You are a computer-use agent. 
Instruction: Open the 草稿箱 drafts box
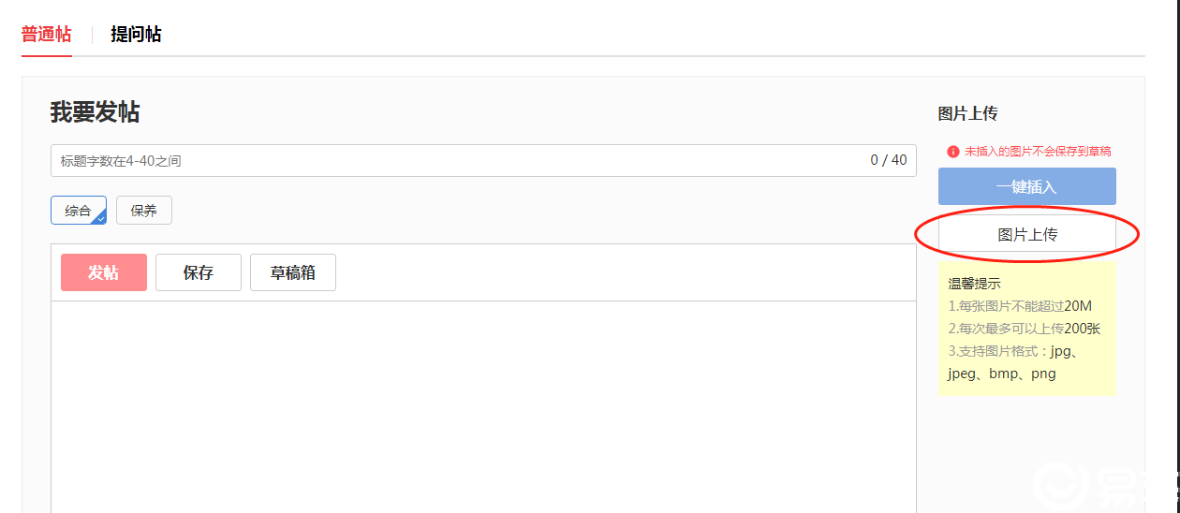293,272
